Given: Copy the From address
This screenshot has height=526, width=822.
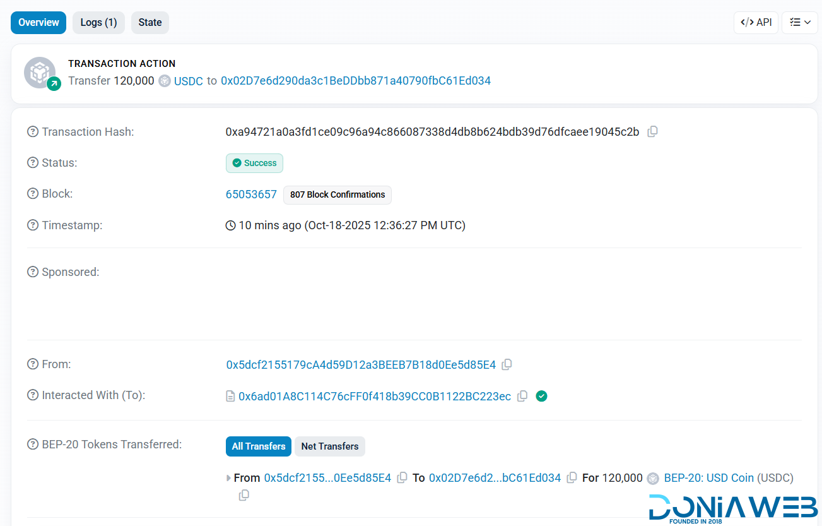Looking at the screenshot, I should [507, 364].
